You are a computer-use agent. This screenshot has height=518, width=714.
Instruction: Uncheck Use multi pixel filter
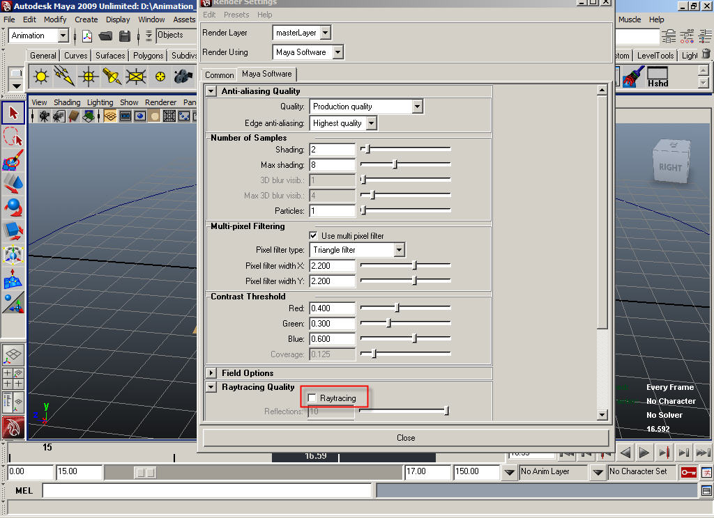[313, 235]
